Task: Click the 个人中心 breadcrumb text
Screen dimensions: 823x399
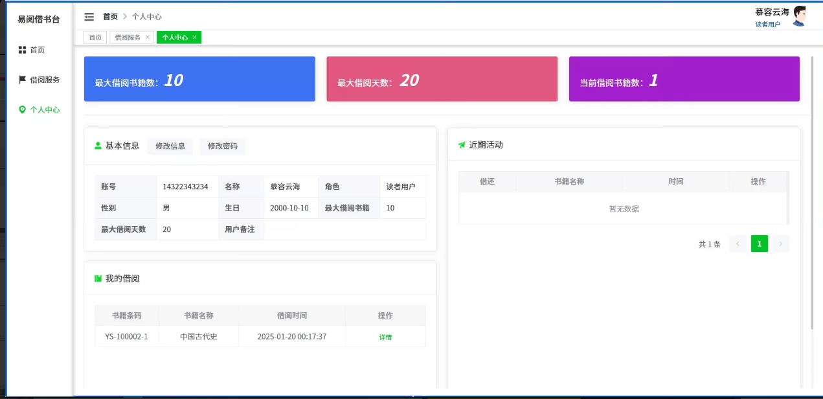Action: 147,17
